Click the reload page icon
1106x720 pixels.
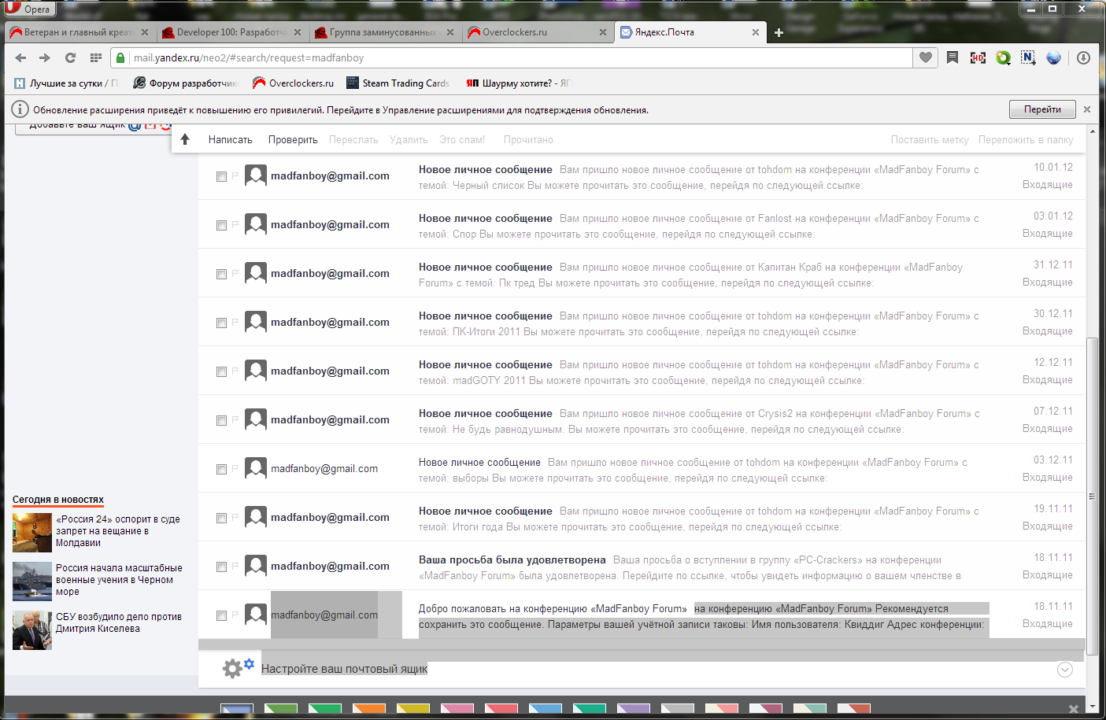[x=70, y=57]
